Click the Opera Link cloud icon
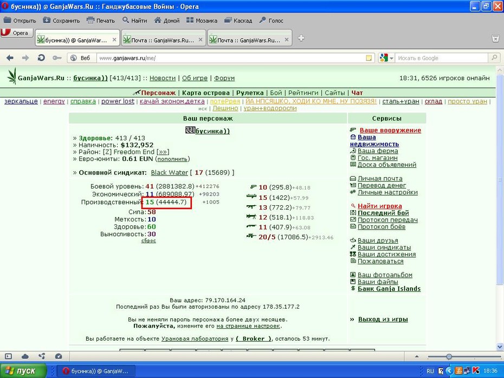This screenshot has height=378, width=504. click(25, 356)
